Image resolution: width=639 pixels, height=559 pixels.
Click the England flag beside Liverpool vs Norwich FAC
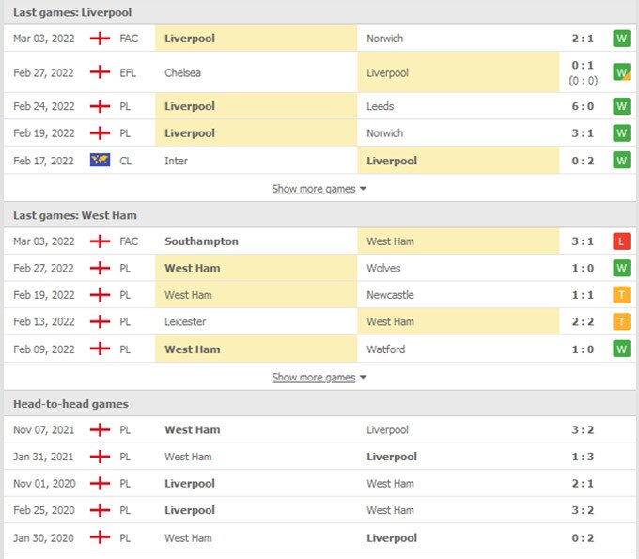pyautogui.click(x=100, y=39)
